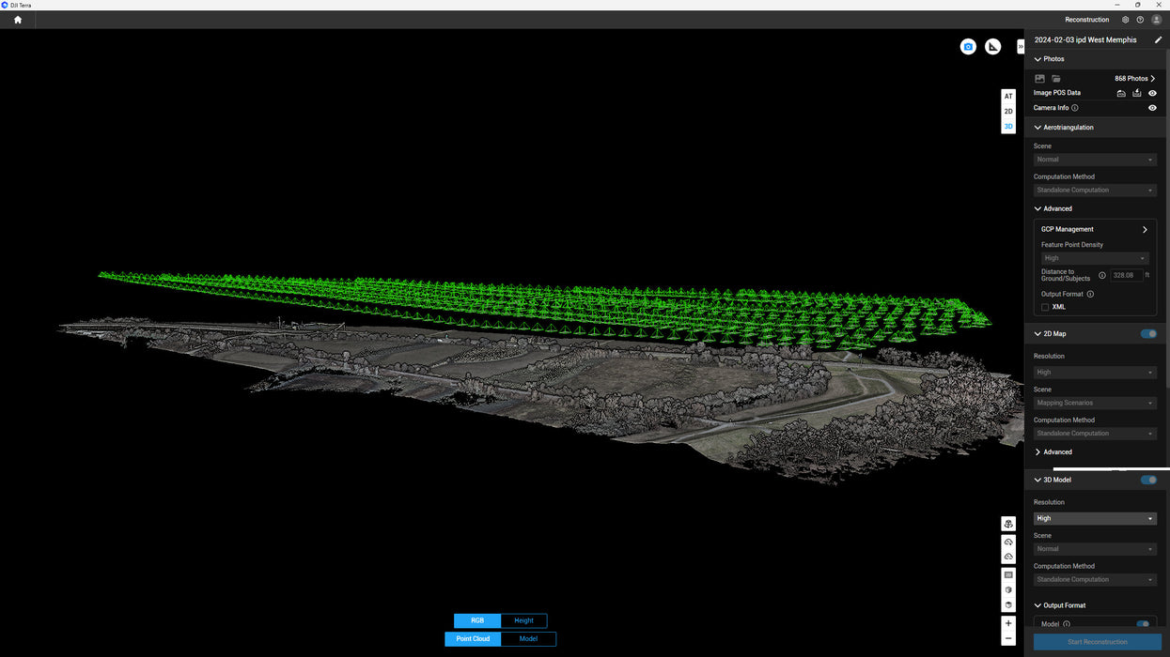
Task: Collapse the Aerotriangulation section
Action: point(1037,128)
